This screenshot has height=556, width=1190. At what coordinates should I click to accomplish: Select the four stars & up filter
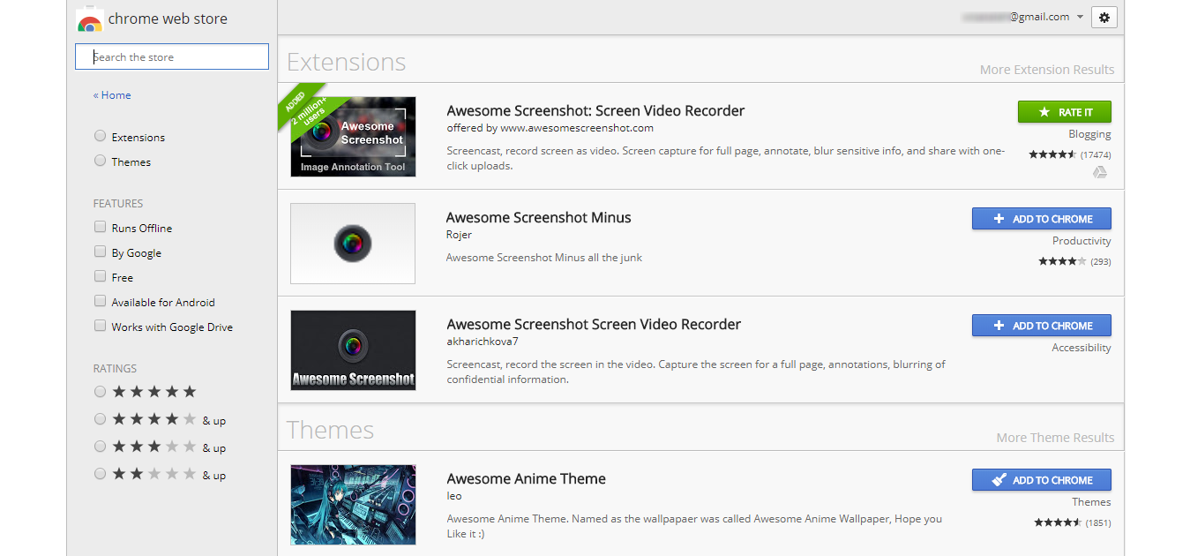click(x=100, y=419)
